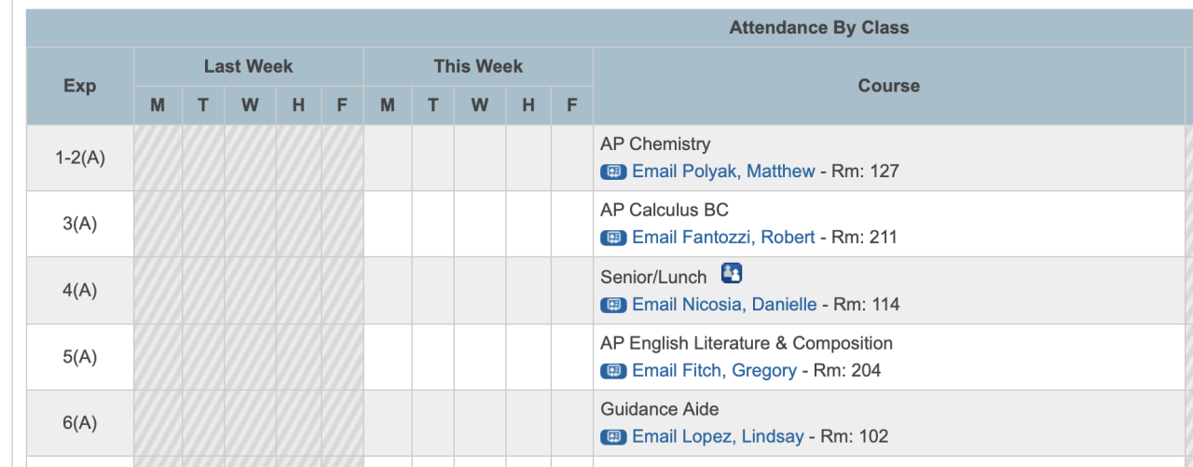Screen dimensions: 1193x467
Task: Click the email icon beside Polyak, Matthew
Action: coord(613,172)
